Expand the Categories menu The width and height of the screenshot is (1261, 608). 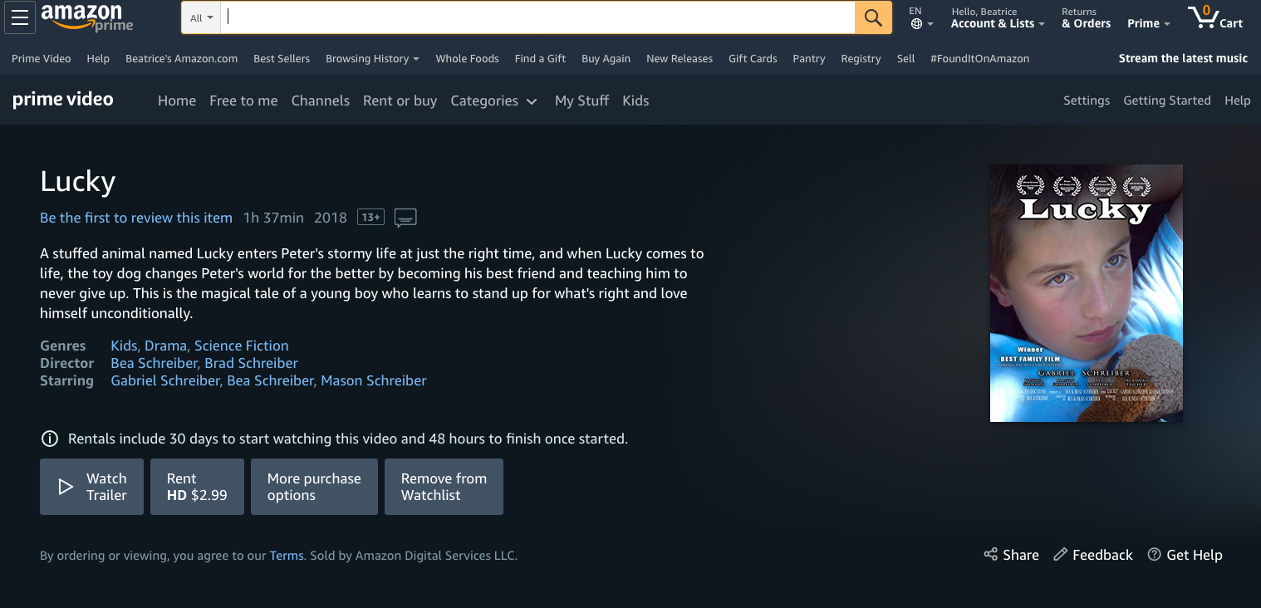(x=493, y=101)
